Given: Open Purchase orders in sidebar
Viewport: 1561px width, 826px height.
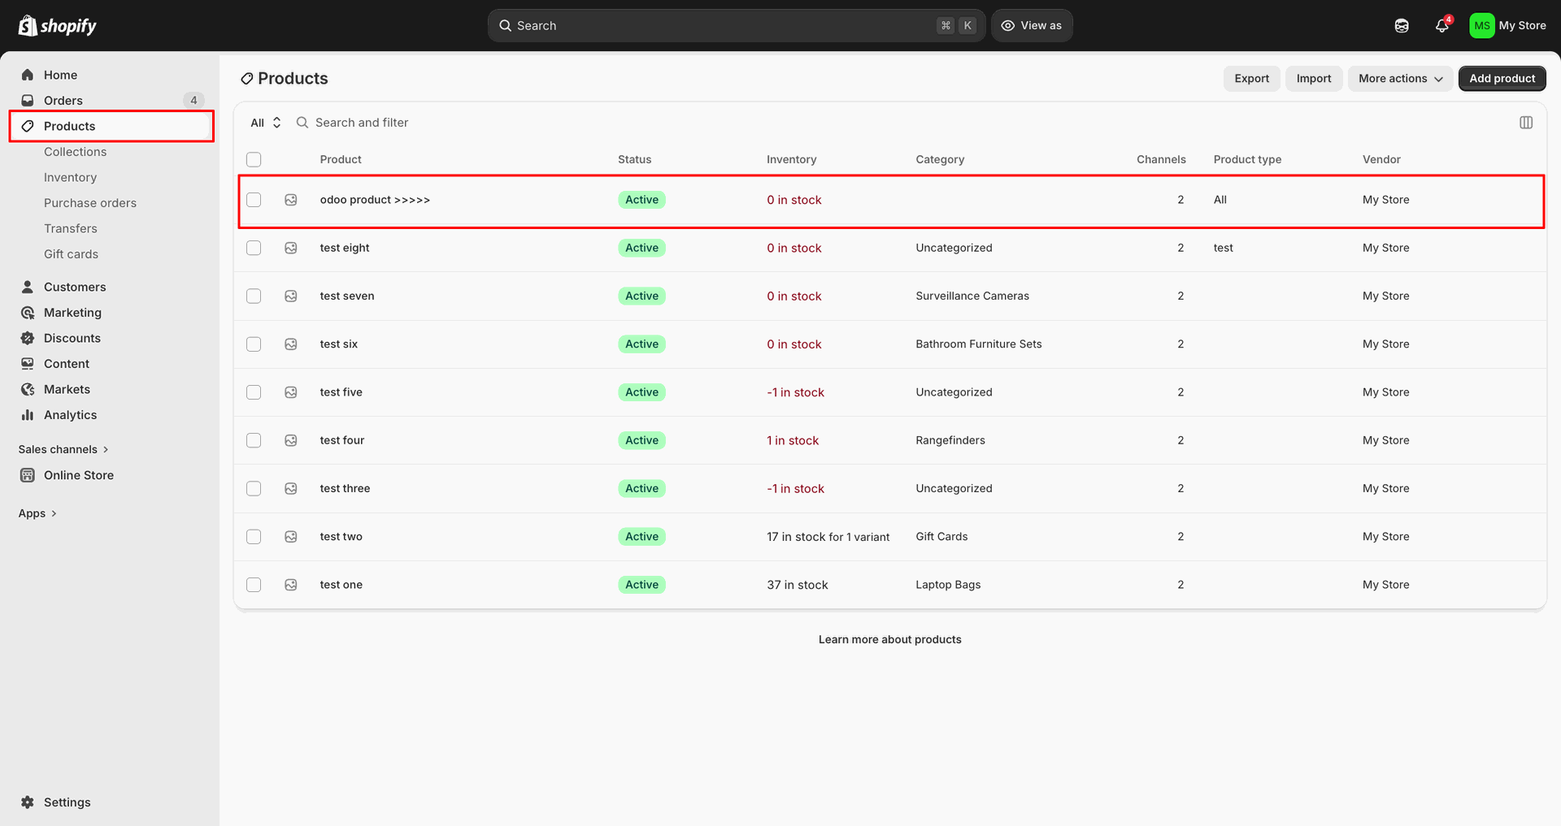Looking at the screenshot, I should [x=90, y=203].
